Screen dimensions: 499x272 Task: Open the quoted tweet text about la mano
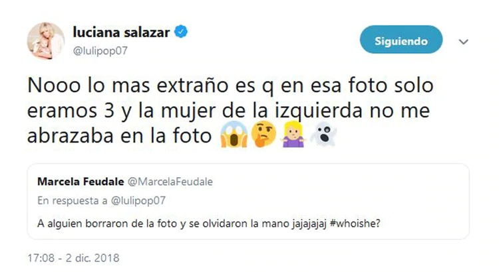[209, 224]
